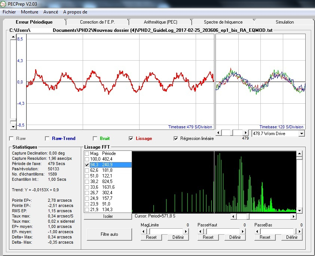Click the Isoler button
The height and width of the screenshot is (256, 315).
[x=108, y=216]
